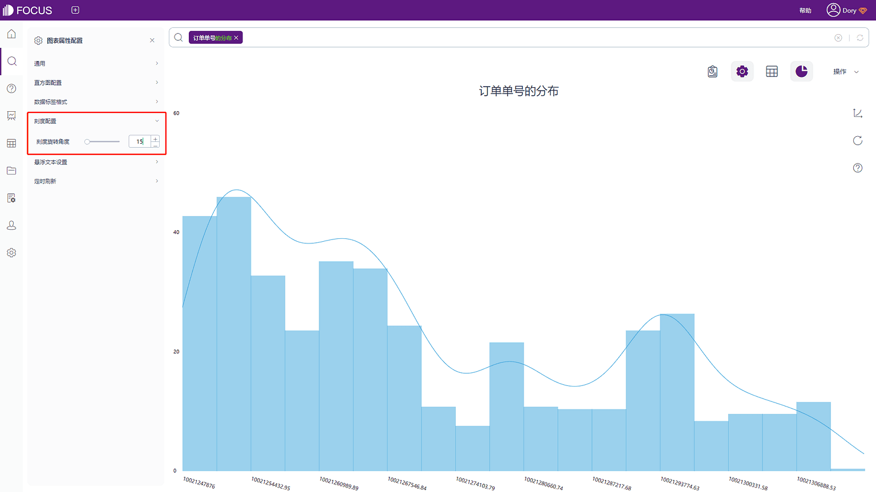Expand the 数据标签格式 section
876x492 pixels.
click(x=96, y=101)
